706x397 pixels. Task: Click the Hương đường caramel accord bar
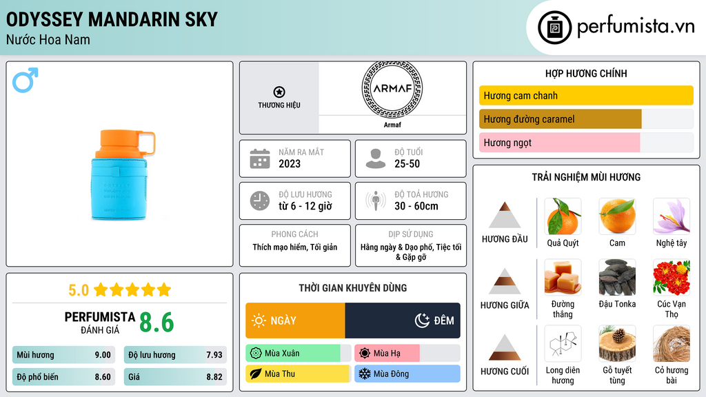[x=560, y=119]
